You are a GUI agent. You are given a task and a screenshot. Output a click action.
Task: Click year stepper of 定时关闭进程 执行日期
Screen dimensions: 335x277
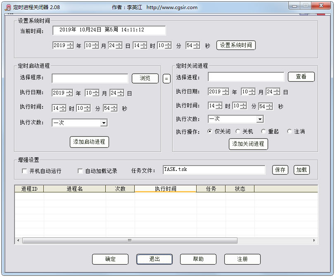(226, 92)
